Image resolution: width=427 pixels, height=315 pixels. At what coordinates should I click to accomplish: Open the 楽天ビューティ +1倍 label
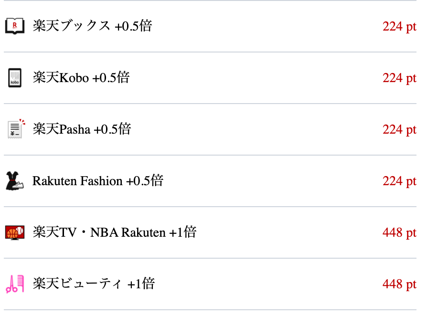(94, 283)
